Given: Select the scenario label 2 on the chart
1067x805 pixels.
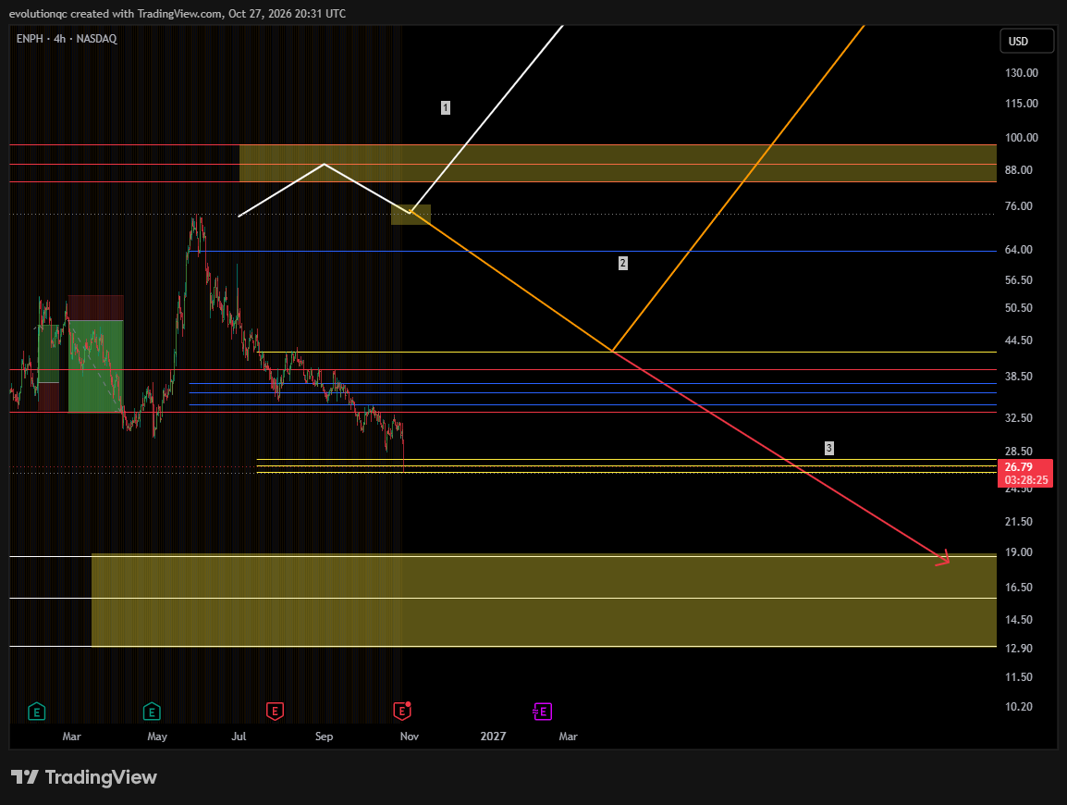Looking at the screenshot, I should click(x=622, y=263).
